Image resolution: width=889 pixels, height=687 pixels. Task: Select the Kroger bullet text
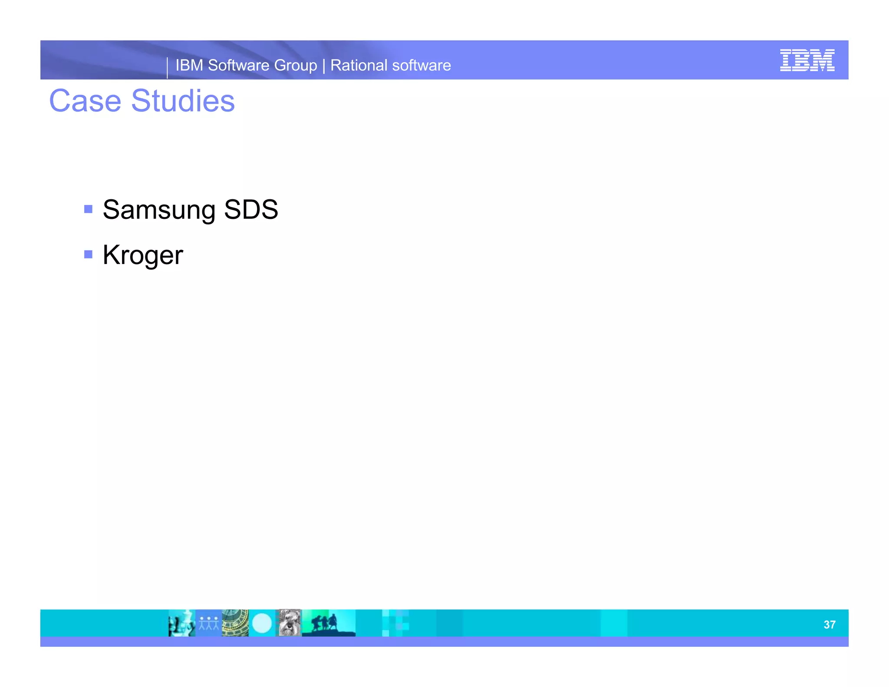pyautogui.click(x=143, y=255)
